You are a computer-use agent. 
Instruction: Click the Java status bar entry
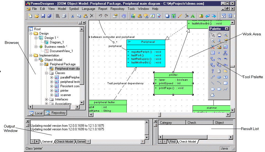point(224,148)
